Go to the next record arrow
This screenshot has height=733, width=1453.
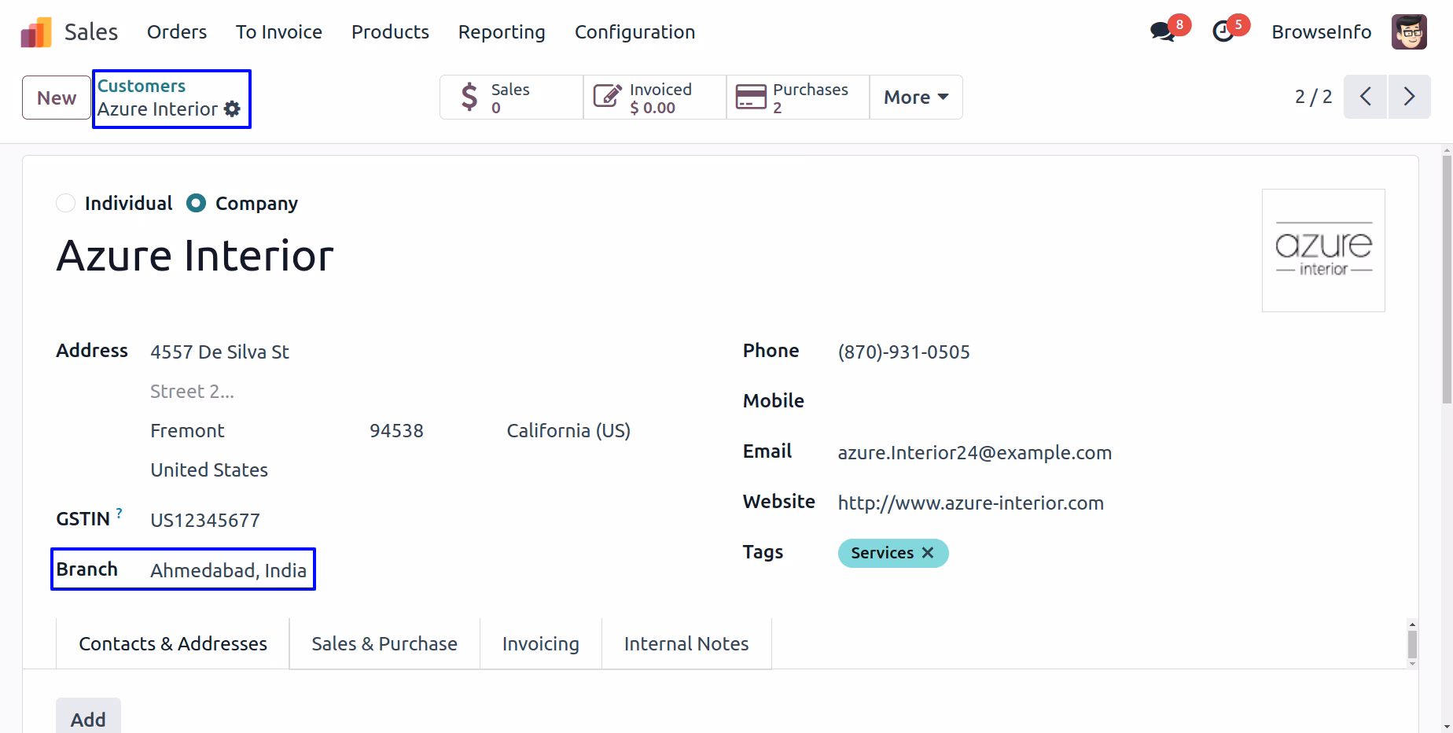pyautogui.click(x=1409, y=97)
